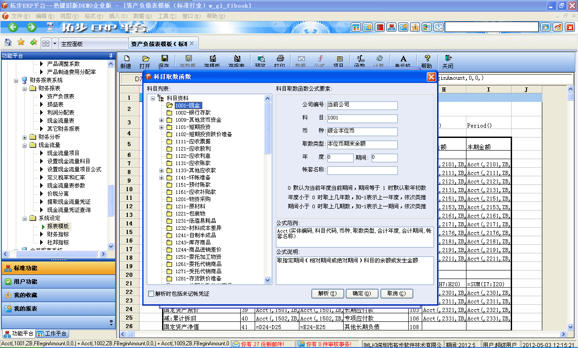The height and width of the screenshot is (348, 578).
Task: Select the 保存 (Save) toolbar icon
Action: pyautogui.click(x=163, y=60)
